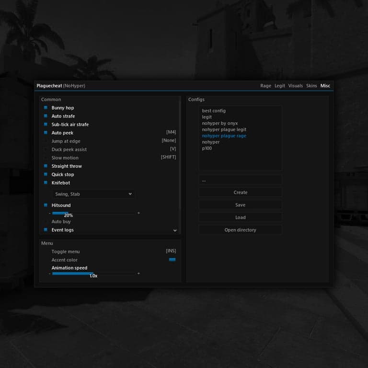The image size is (368, 368).
Task: Open the Accent color swatch
Action: [x=172, y=260]
